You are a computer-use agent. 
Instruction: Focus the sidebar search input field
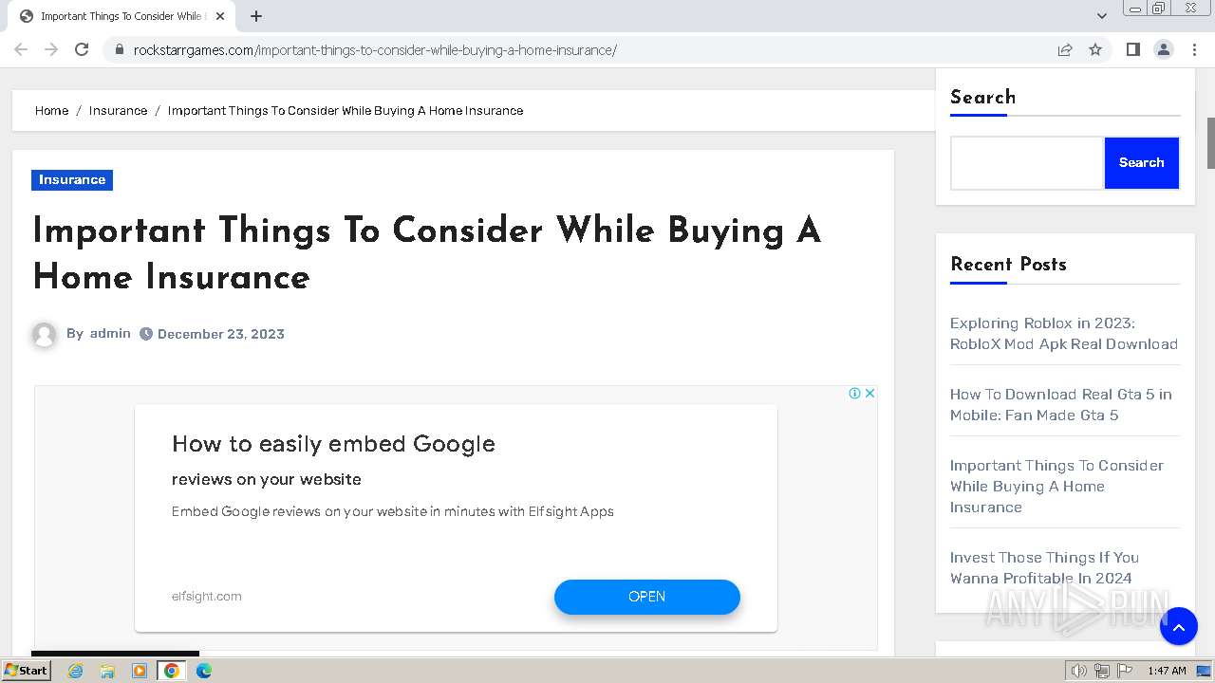tap(1027, 163)
